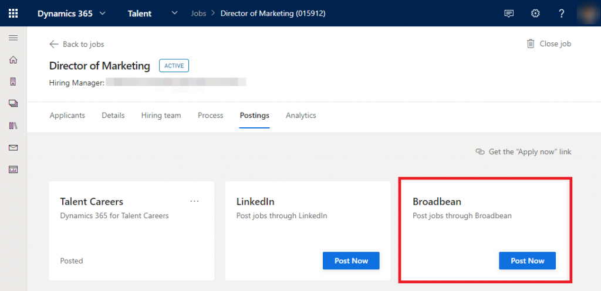Toggle the hamburger navigation menu

click(13, 38)
